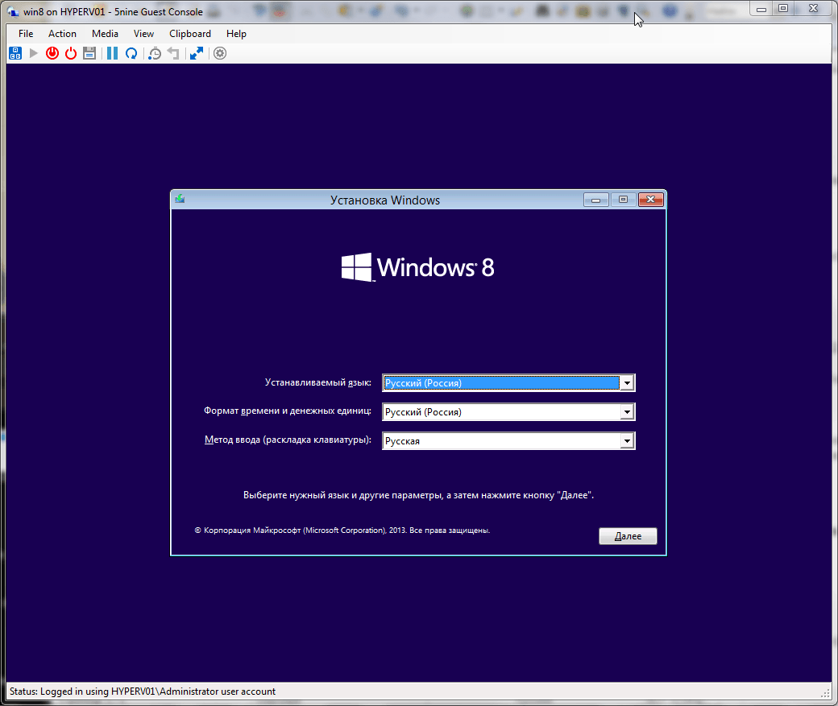The height and width of the screenshot is (706, 838).
Task: Open the Clipboard menu
Action: tap(190, 34)
